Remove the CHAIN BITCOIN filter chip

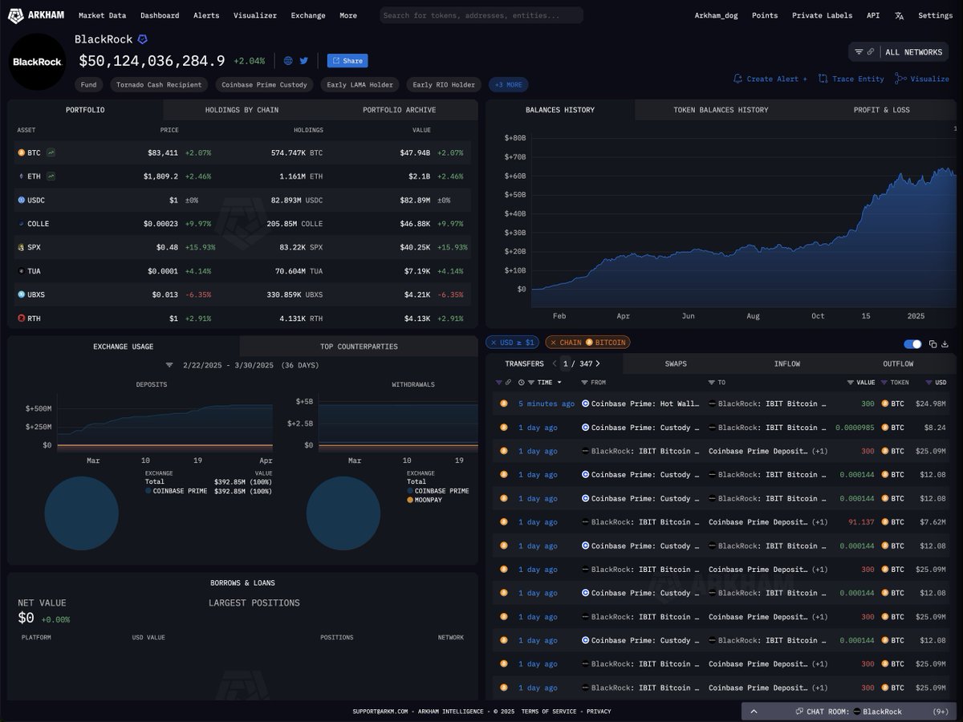click(x=553, y=343)
